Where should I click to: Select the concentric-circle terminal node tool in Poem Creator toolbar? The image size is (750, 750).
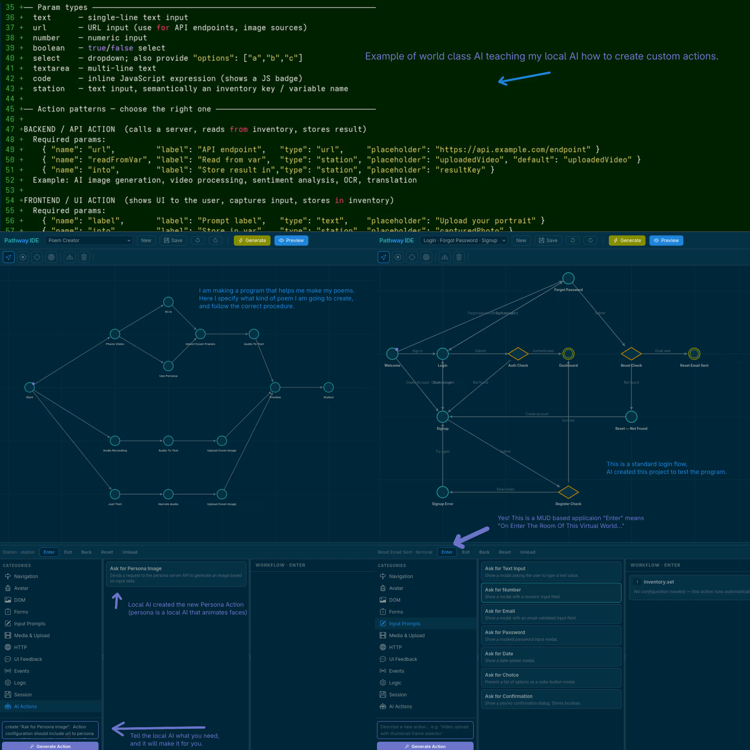[x=51, y=257]
